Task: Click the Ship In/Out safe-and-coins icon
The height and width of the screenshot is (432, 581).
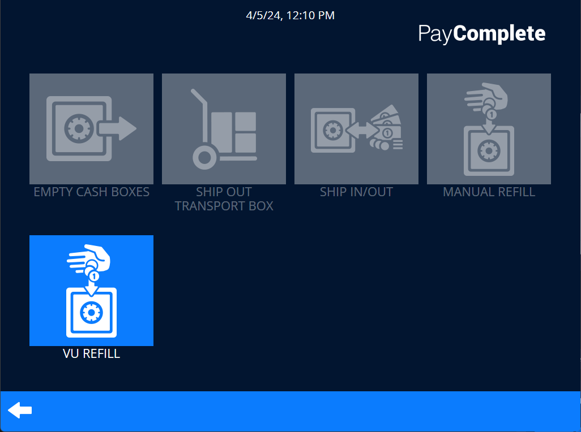Action: pyautogui.click(x=356, y=128)
